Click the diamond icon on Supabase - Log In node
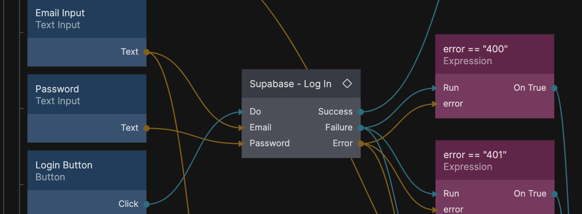 coord(347,84)
